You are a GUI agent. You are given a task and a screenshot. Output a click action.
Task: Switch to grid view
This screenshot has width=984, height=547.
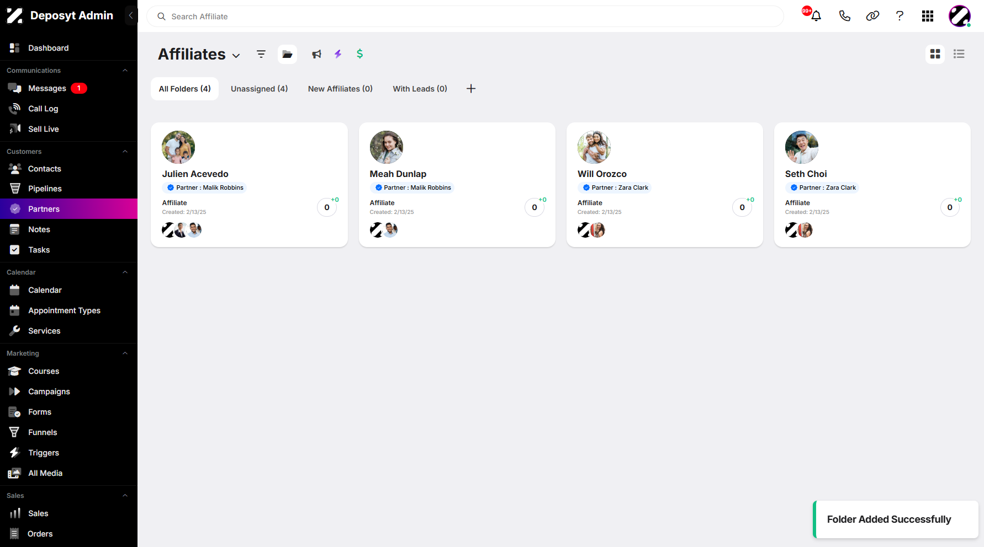pyautogui.click(x=935, y=54)
